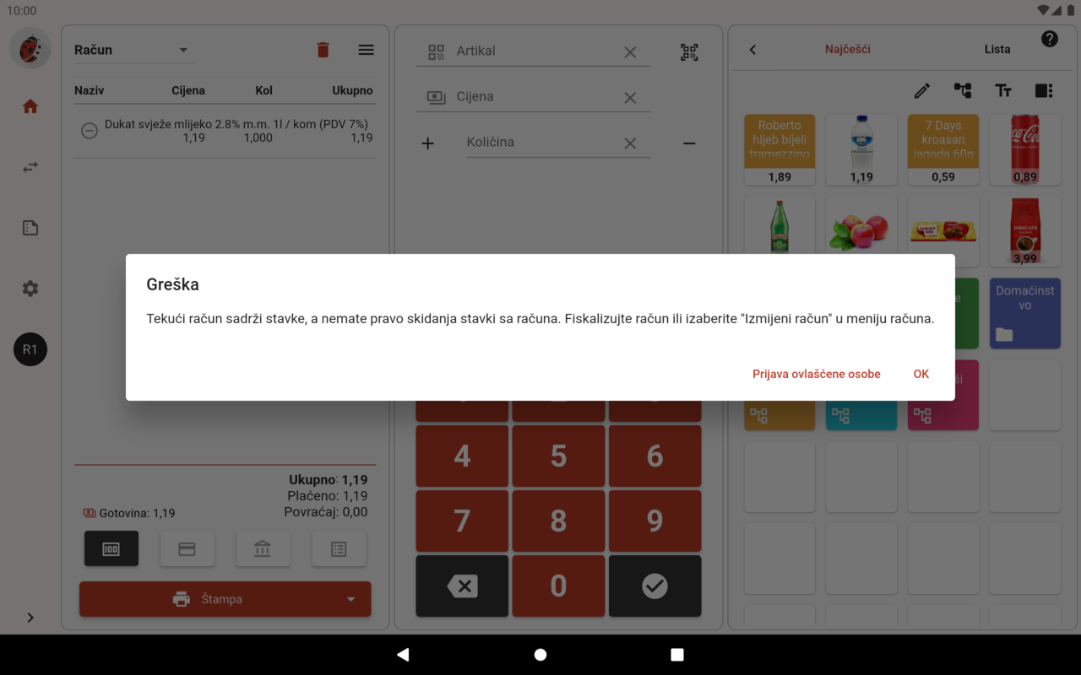The height and width of the screenshot is (675, 1081).
Task: Expand the sidebar with the chevron
Action: click(x=30, y=618)
